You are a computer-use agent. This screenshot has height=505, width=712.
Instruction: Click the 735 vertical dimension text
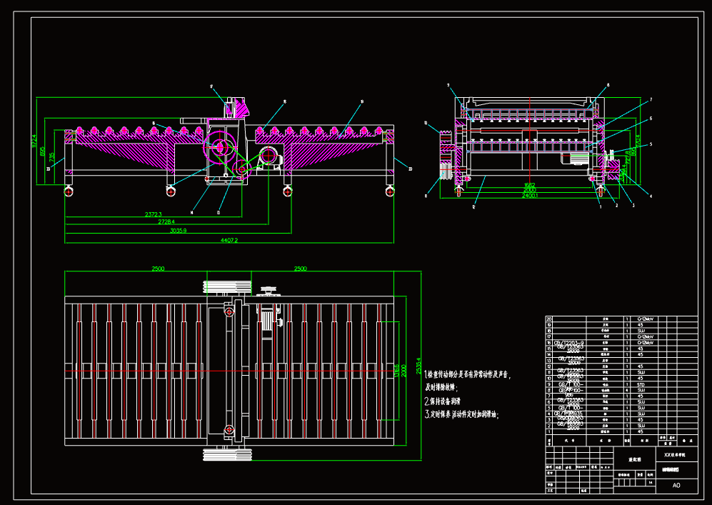[52, 158]
